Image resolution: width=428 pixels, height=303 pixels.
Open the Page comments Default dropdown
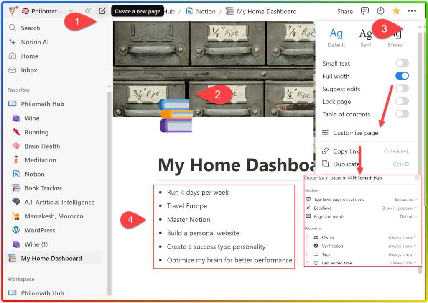409,216
